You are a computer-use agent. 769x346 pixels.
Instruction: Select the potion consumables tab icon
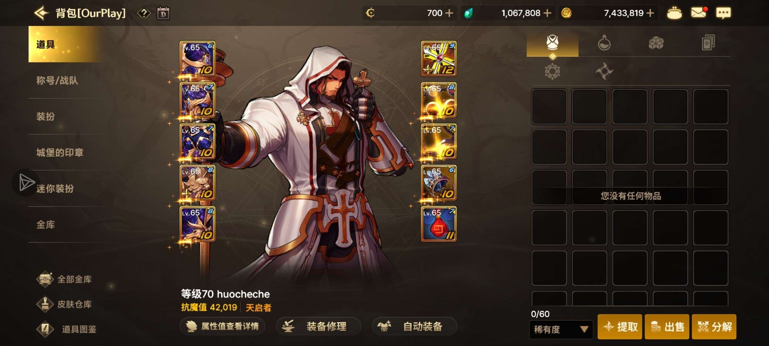coord(604,43)
